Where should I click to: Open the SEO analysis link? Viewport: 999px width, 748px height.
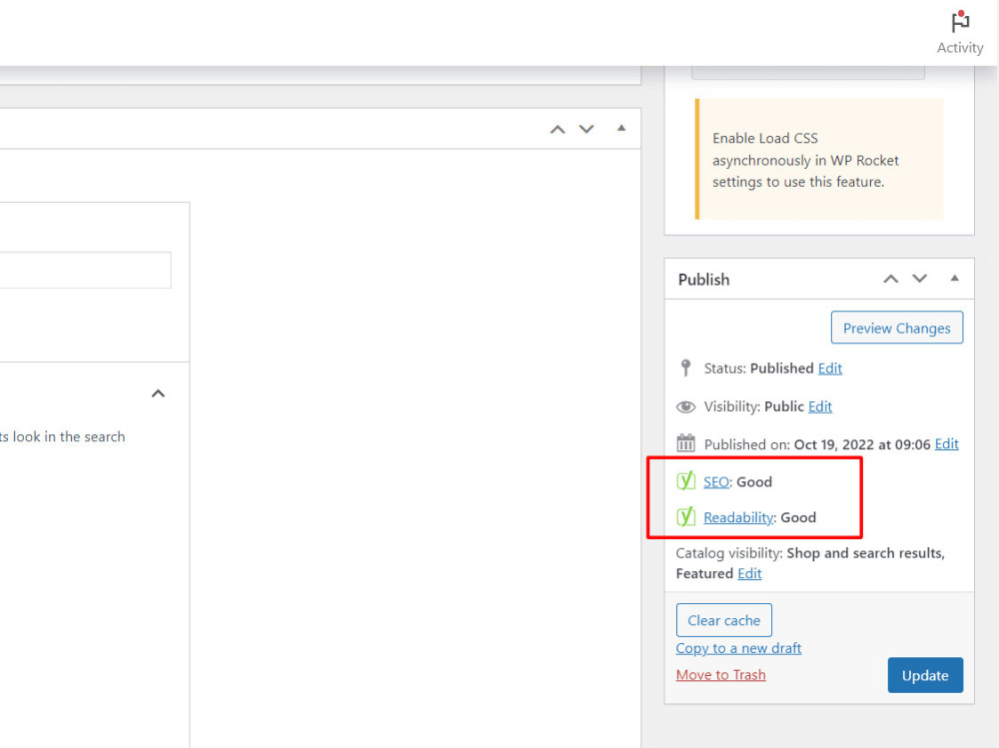click(x=716, y=481)
